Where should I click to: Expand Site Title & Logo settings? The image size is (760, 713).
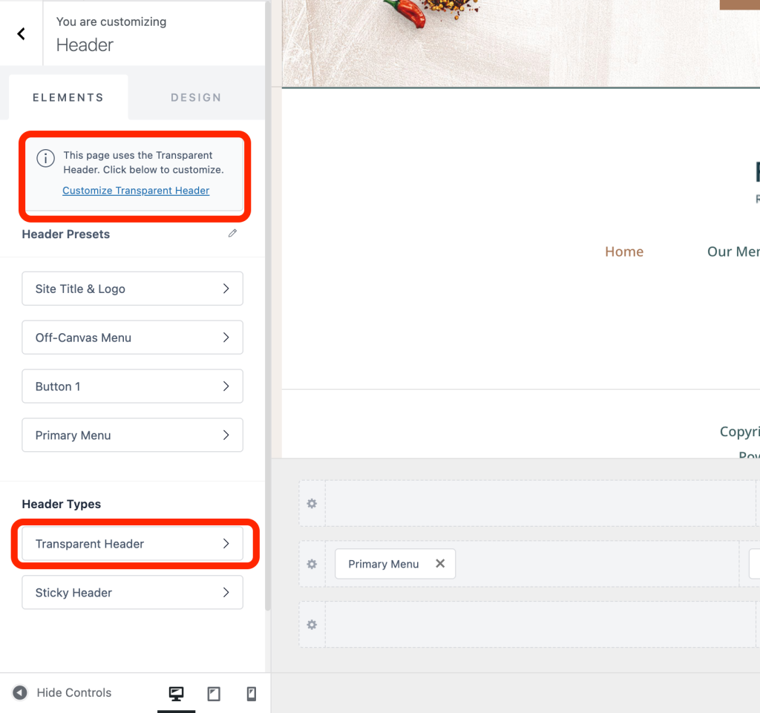point(132,289)
